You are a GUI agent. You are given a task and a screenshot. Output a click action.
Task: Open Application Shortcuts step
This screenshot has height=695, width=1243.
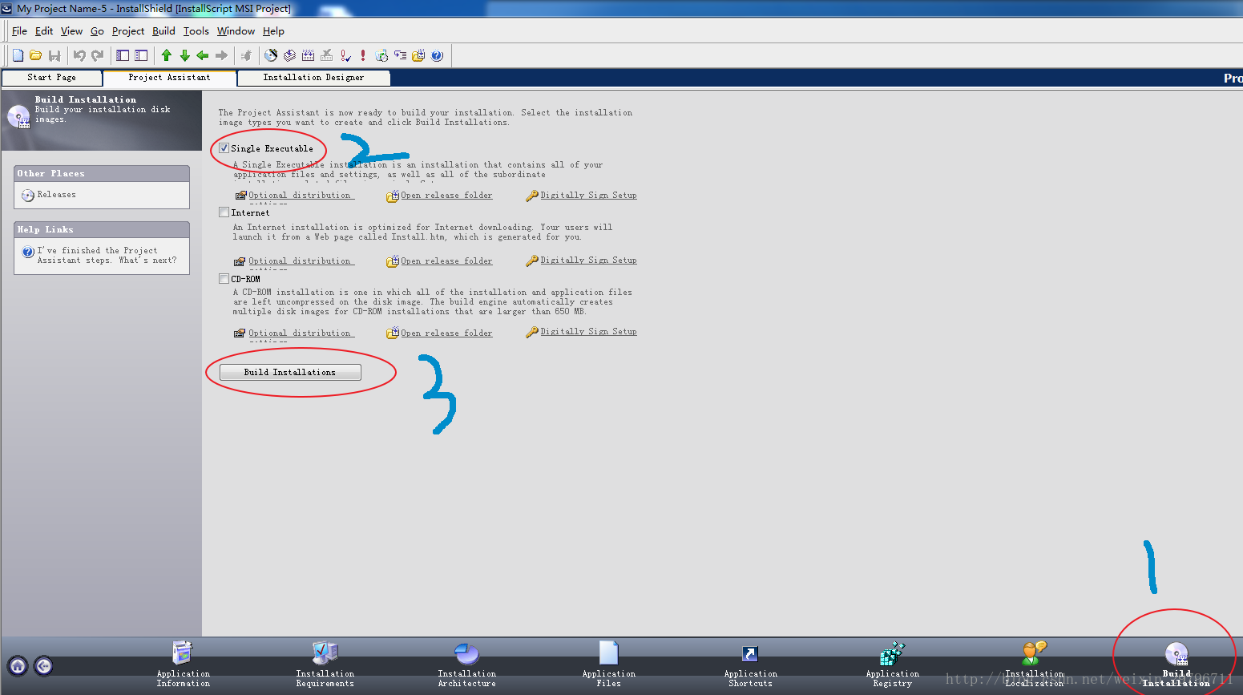pyautogui.click(x=750, y=665)
